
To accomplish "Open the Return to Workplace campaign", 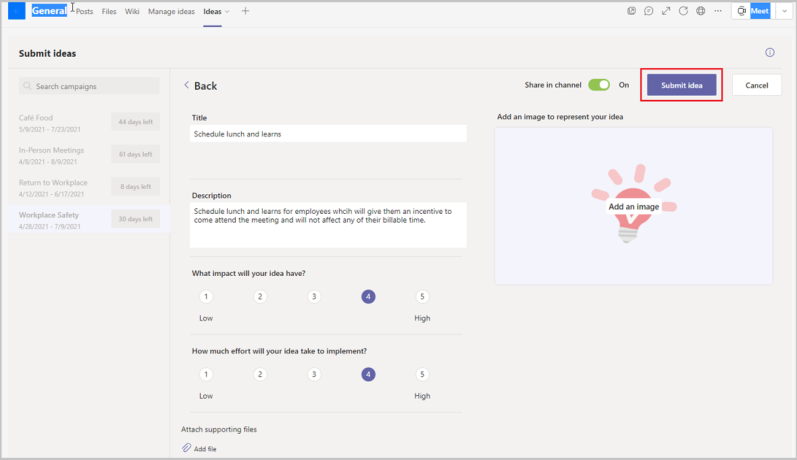I will [x=89, y=188].
